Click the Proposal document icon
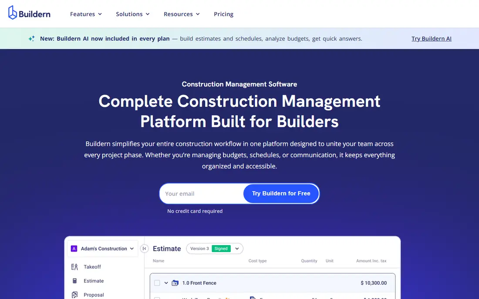Screen dimensions: 479x299 [x=74, y=295]
